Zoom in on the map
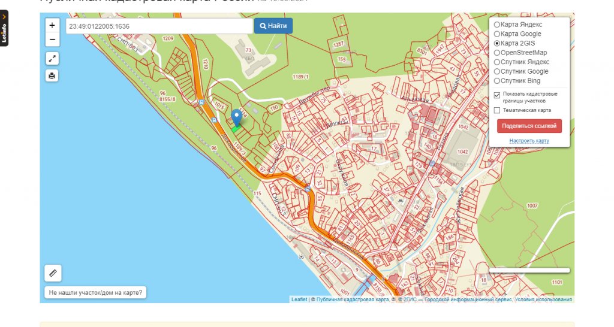Screen dimensions: 614x327 point(52,26)
